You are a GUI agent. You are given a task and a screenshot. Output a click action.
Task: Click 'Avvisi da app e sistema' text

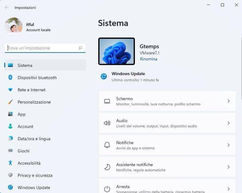coord(135,148)
